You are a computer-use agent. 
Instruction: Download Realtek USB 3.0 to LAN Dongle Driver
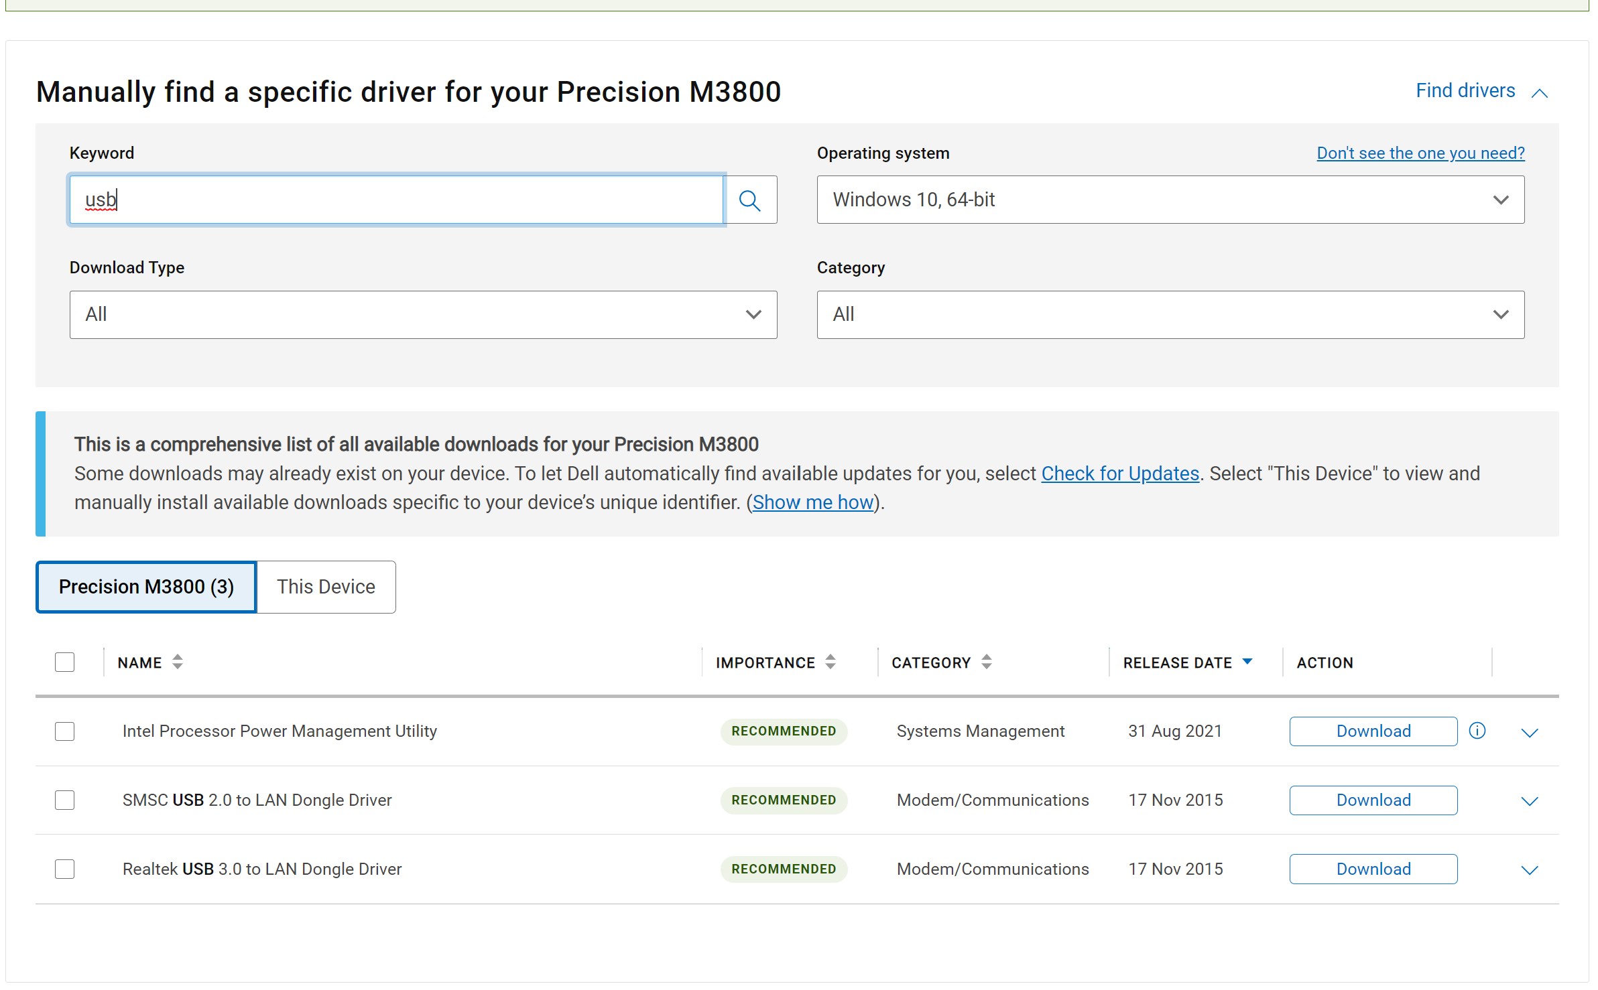point(1373,869)
